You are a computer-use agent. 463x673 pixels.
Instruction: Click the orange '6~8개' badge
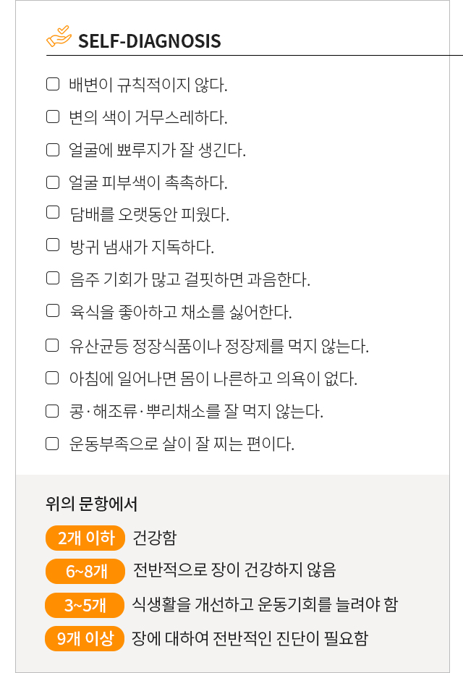[85, 571]
